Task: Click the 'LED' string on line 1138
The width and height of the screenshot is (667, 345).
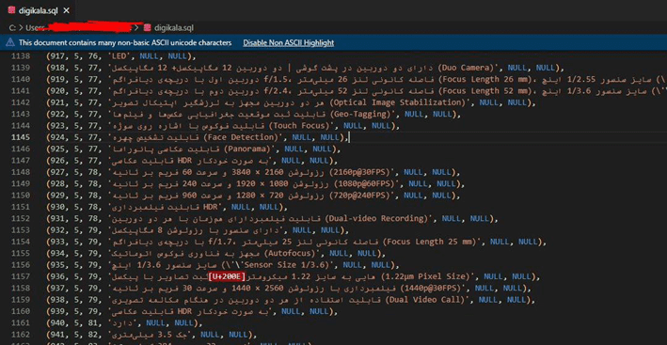Action: click(x=120, y=56)
